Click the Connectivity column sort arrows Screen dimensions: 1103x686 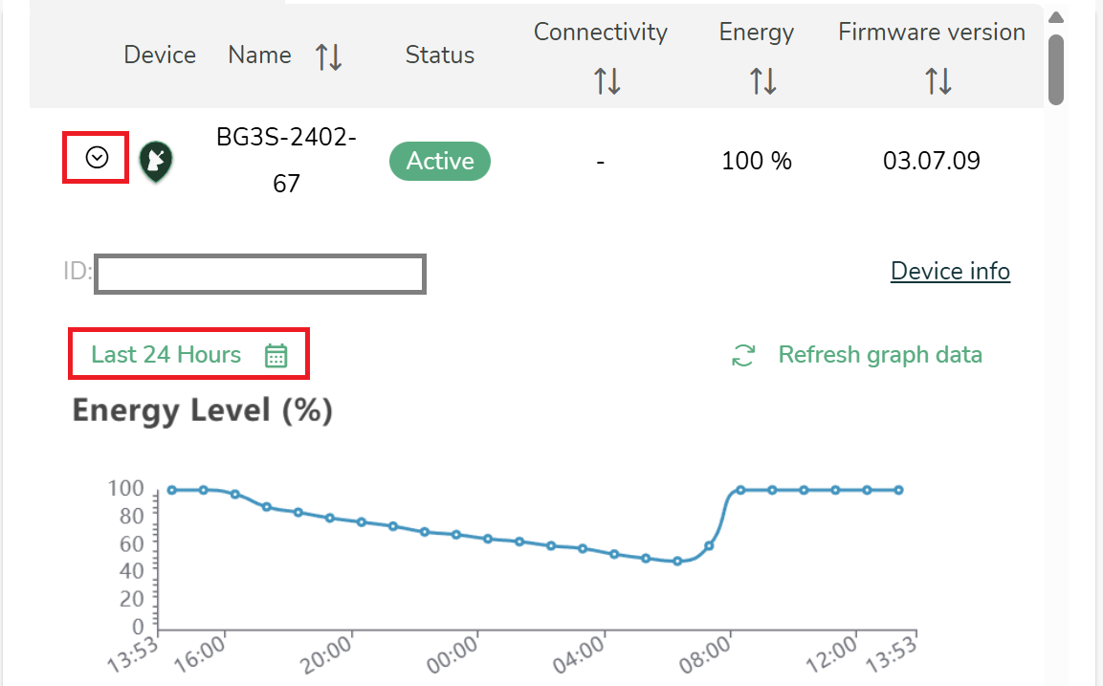(x=607, y=81)
